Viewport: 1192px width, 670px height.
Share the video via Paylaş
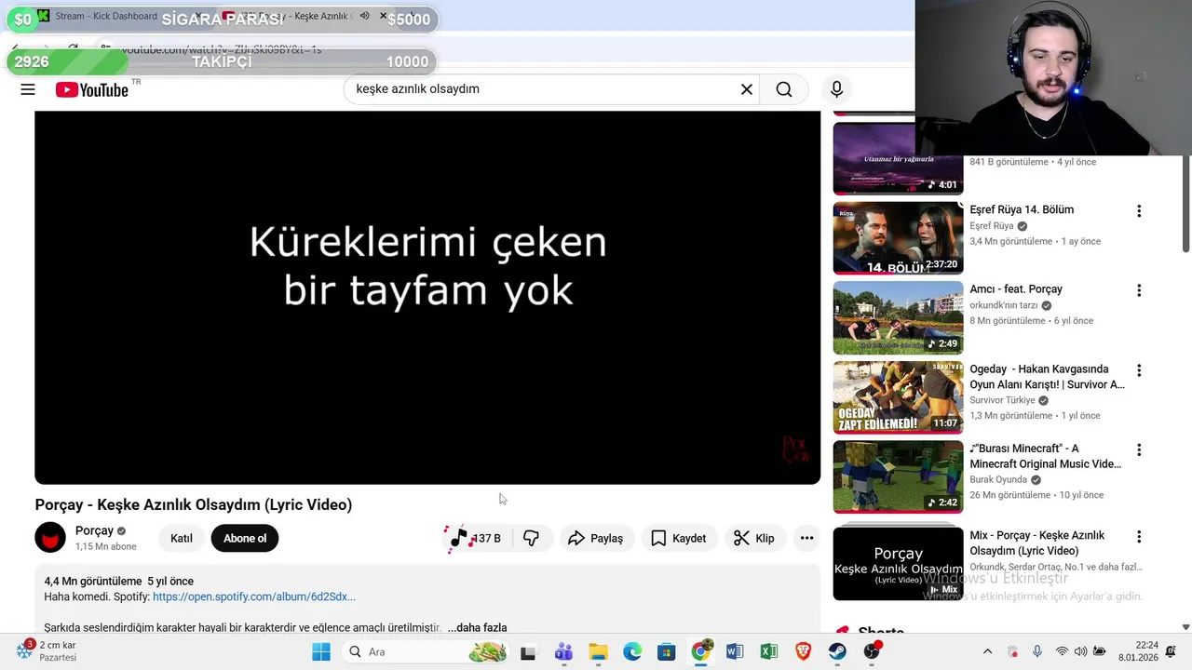pos(595,538)
